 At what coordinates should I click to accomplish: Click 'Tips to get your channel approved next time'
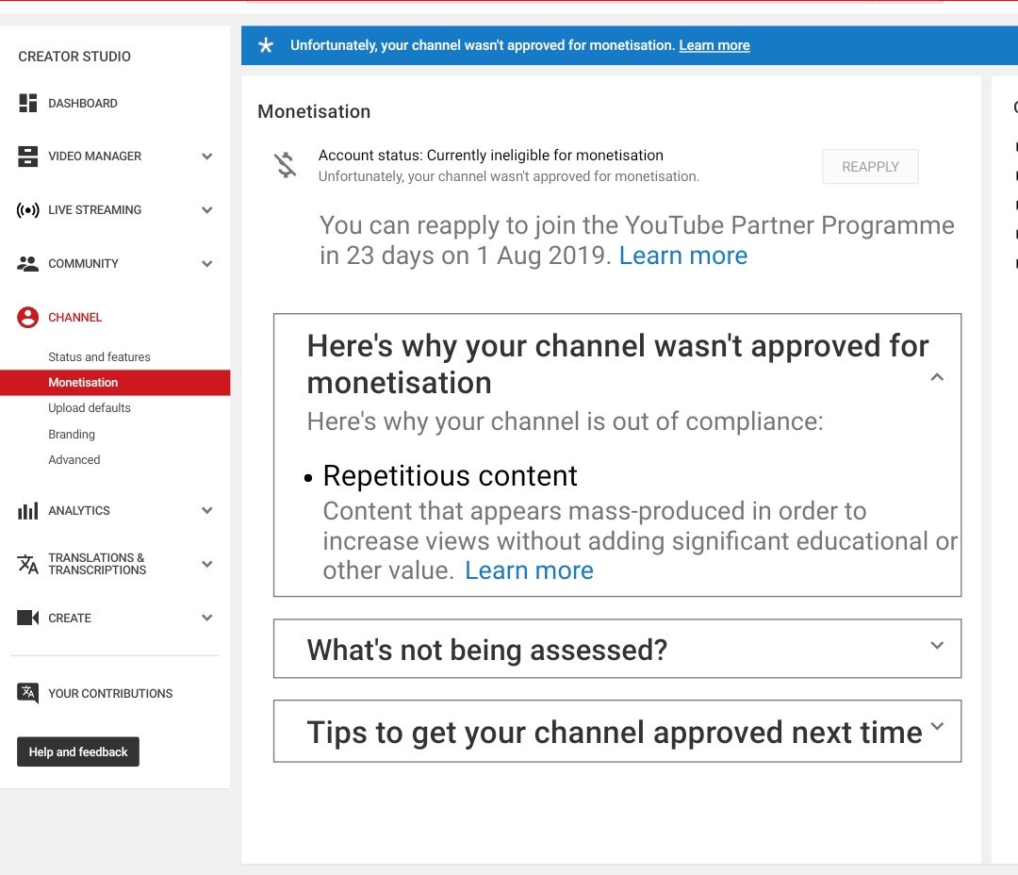[x=615, y=733]
